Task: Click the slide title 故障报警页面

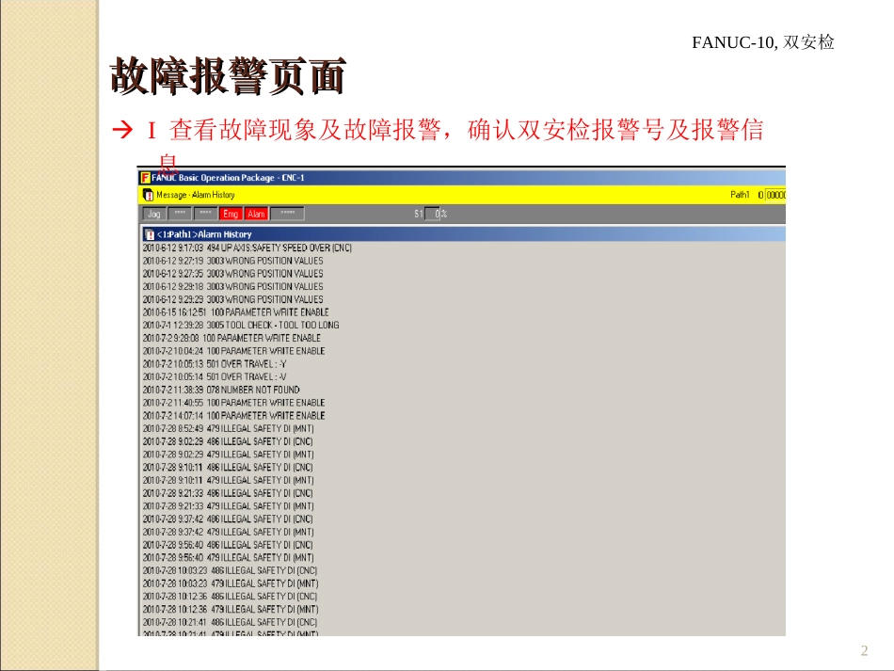Action: [228, 76]
